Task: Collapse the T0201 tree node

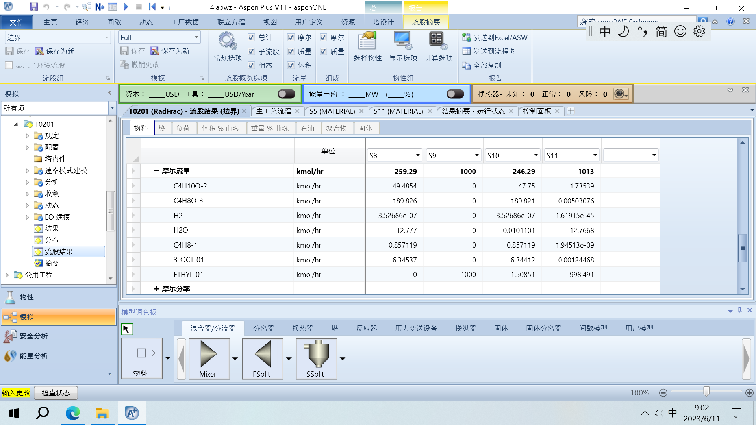Action: point(16,124)
